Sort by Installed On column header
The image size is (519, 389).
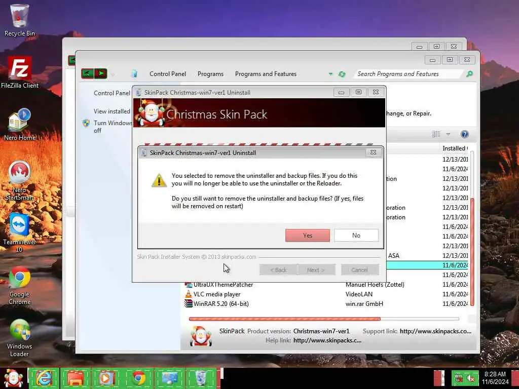[455, 148]
